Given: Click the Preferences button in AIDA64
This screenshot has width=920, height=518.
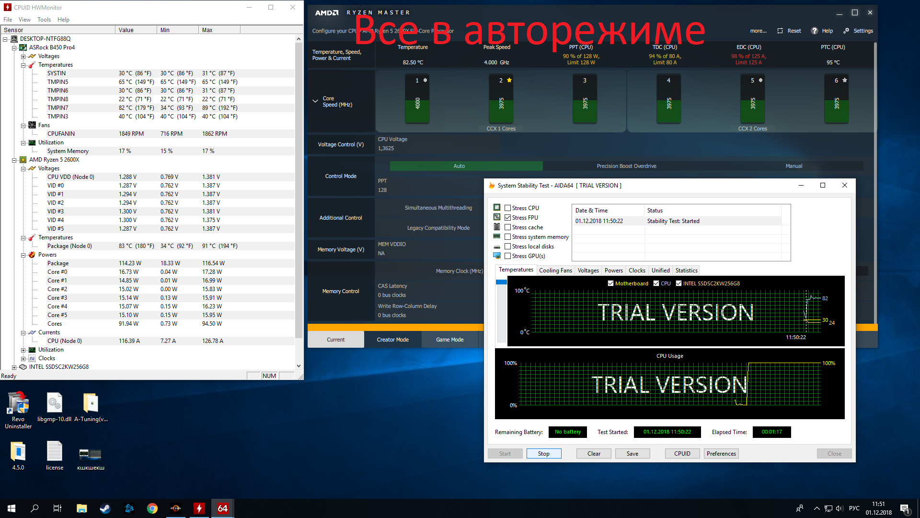Looking at the screenshot, I should tap(721, 454).
